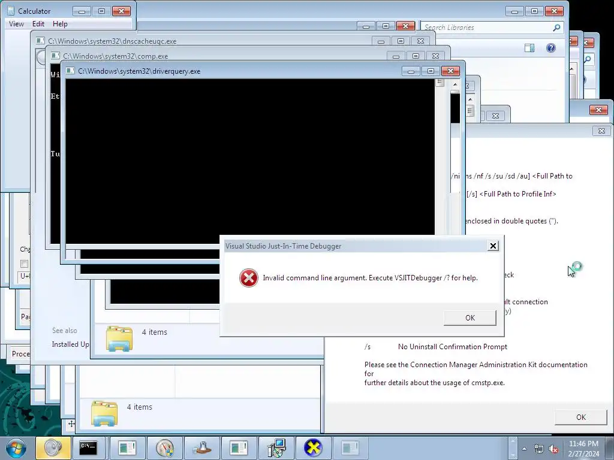Click the comp.exe console title icon
This screenshot has width=614, height=460.
pyautogui.click(x=55, y=56)
